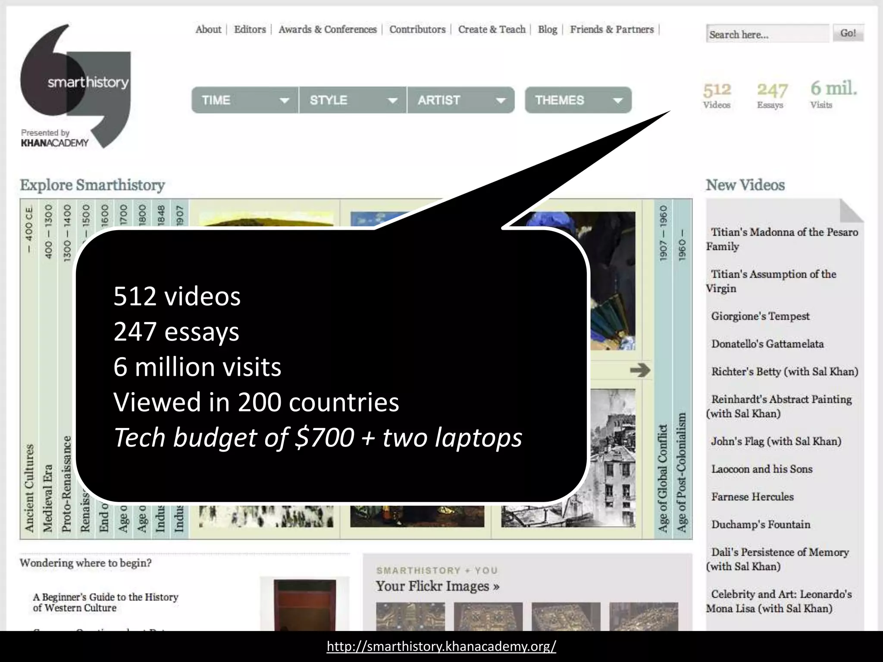Click the right arrow in explorer

pos(640,370)
